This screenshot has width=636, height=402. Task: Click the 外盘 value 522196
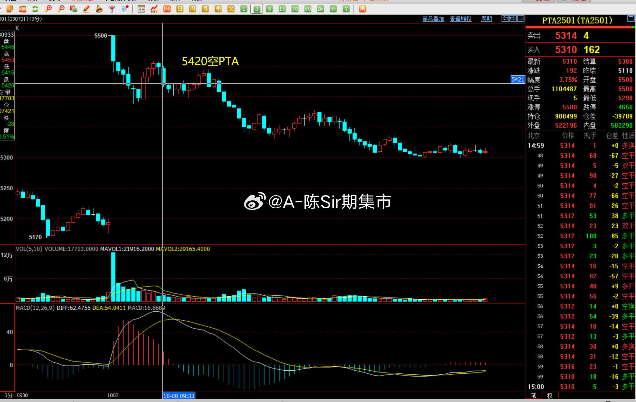tap(566, 125)
